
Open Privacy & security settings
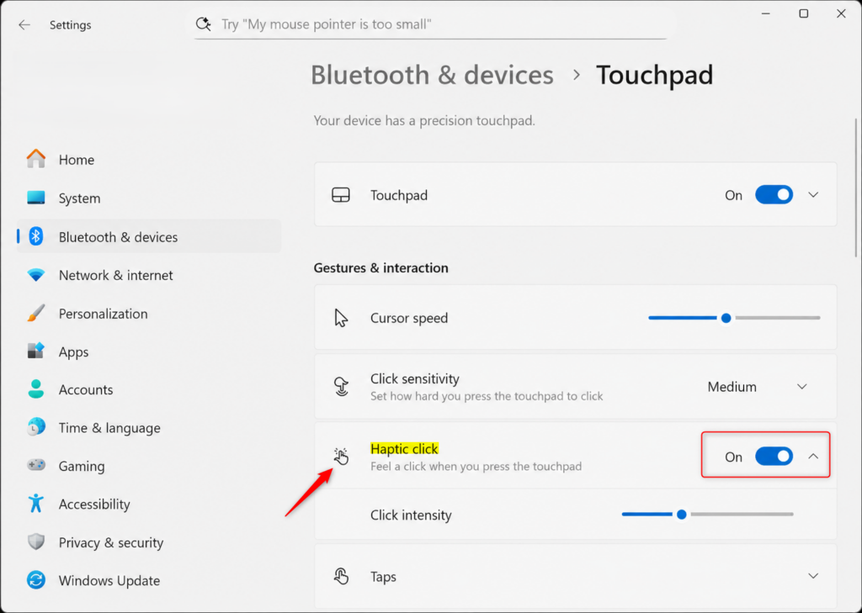click(x=148, y=542)
